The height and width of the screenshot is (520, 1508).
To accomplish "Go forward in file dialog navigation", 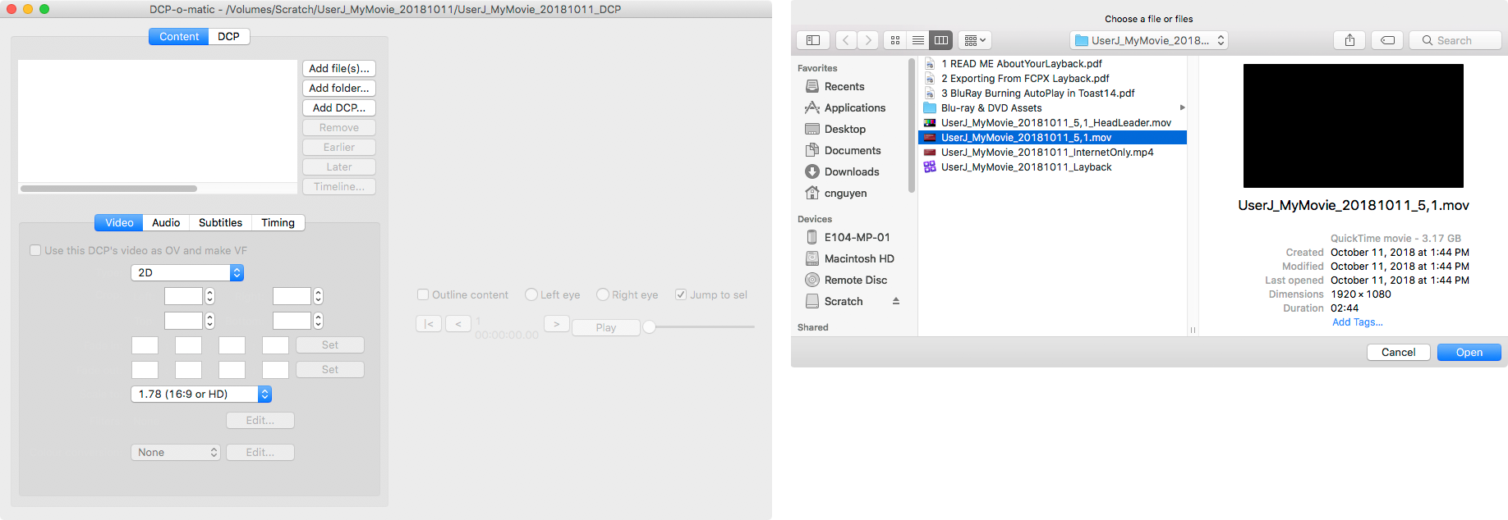I will pyautogui.click(x=868, y=40).
